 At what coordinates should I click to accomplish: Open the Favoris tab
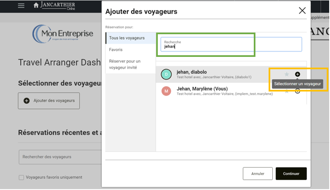[116, 49]
